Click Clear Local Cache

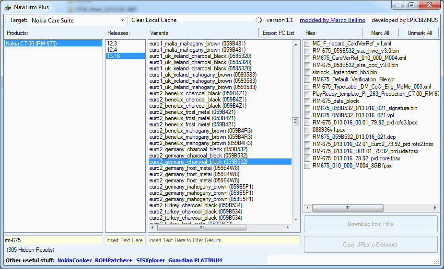coord(154,20)
